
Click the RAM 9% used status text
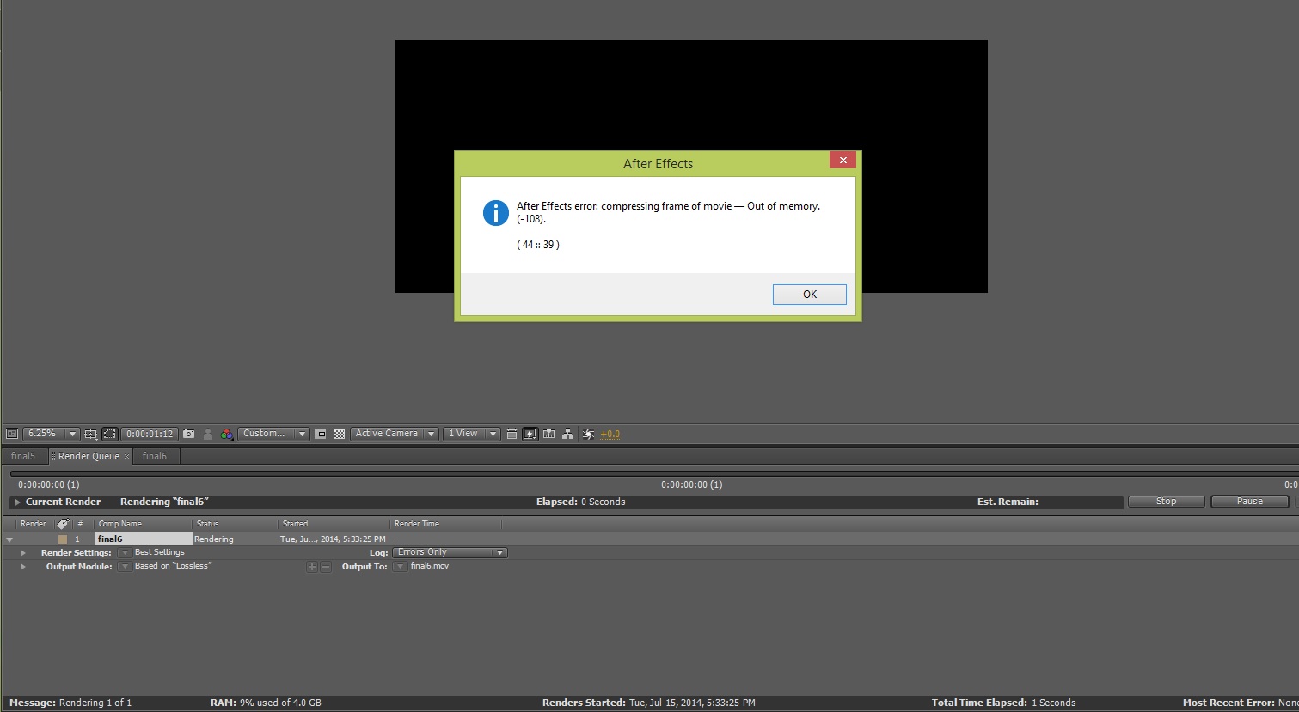tap(266, 703)
